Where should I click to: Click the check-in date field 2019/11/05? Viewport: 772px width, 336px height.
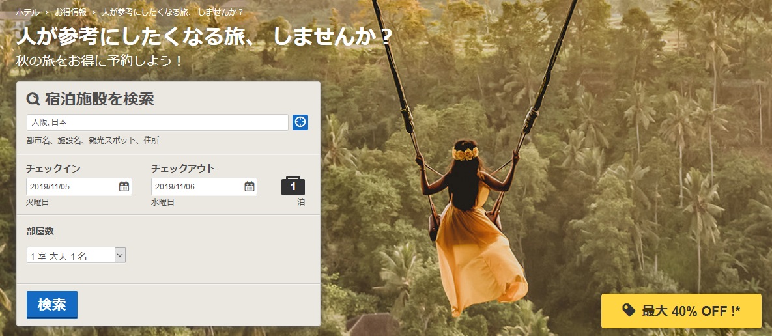pos(79,186)
